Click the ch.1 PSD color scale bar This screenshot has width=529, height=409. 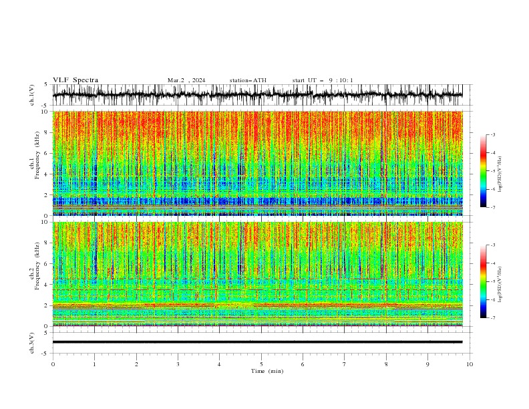484,171
